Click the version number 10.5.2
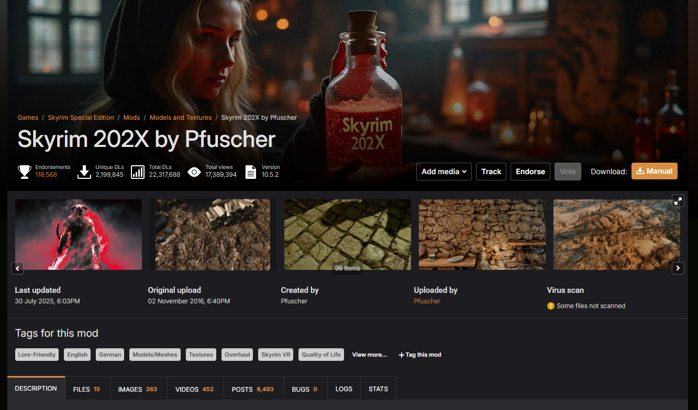This screenshot has width=698, height=410. click(x=270, y=175)
